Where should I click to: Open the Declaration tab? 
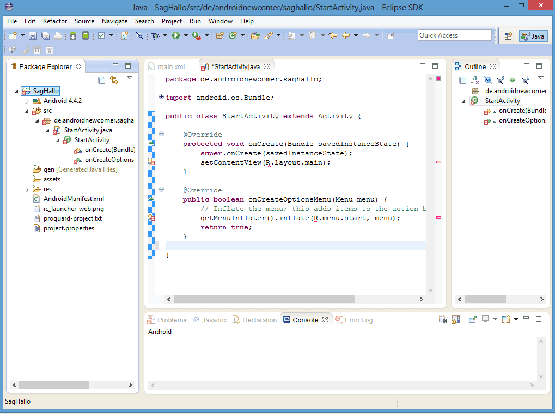[255, 320]
